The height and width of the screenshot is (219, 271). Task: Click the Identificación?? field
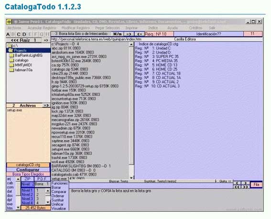tap(209, 34)
